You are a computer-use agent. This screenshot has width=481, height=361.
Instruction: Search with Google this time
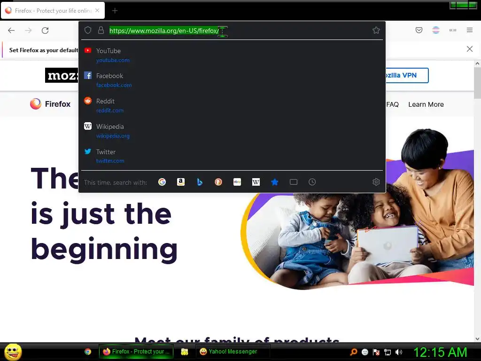162,182
